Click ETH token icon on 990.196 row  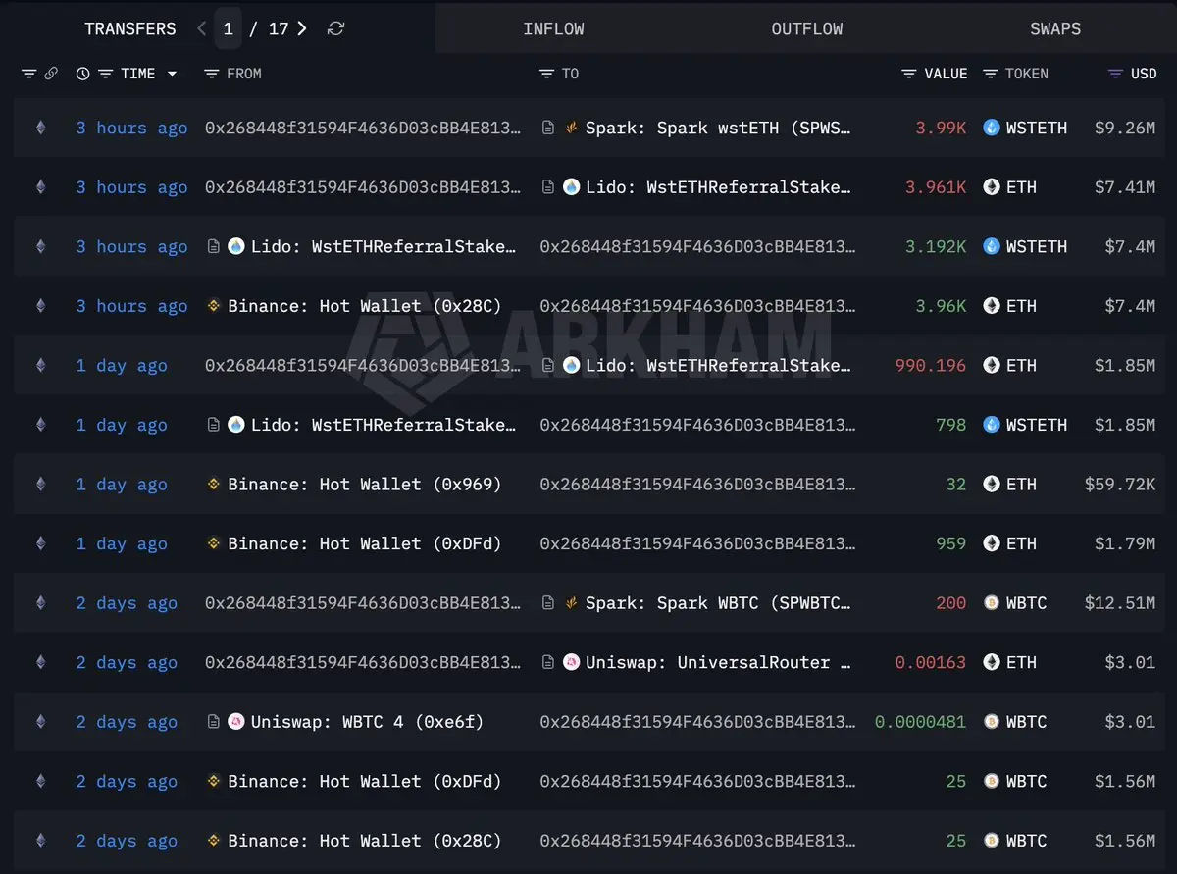(x=992, y=365)
